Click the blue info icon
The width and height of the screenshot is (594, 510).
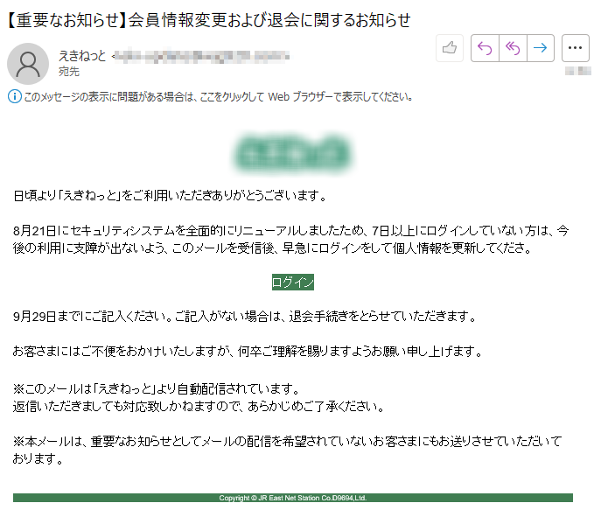click(14, 96)
